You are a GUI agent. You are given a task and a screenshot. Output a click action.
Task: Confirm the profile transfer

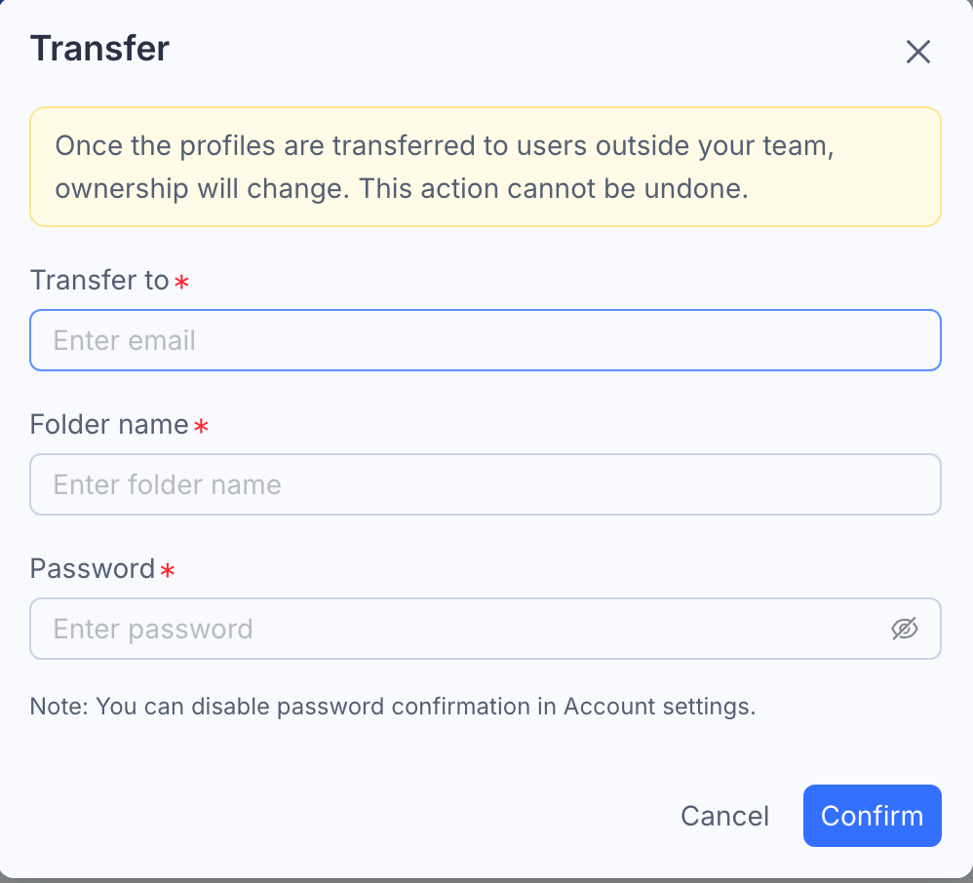coord(872,816)
